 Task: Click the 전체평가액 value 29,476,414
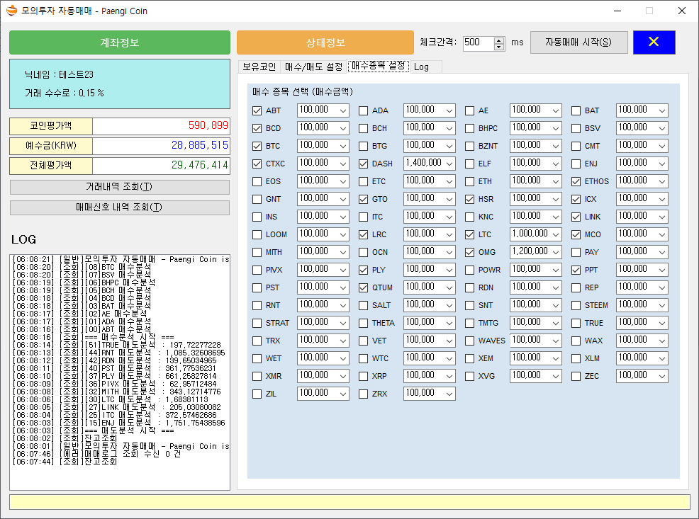199,165
